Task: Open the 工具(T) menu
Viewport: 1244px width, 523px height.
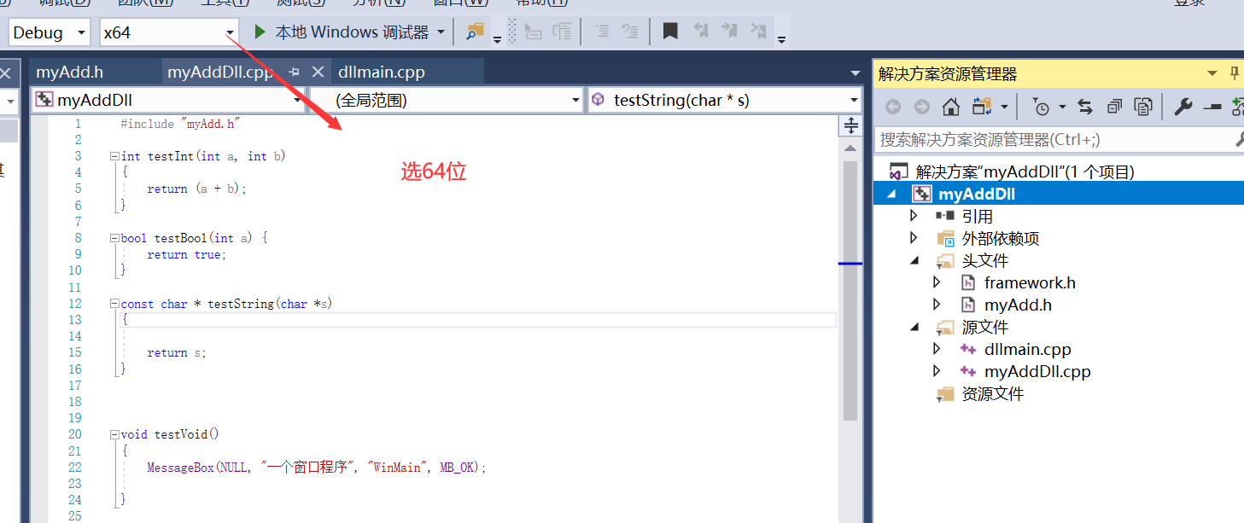Action: 224,3
